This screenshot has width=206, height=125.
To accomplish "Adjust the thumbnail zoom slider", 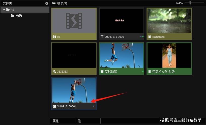I will (190, 3).
